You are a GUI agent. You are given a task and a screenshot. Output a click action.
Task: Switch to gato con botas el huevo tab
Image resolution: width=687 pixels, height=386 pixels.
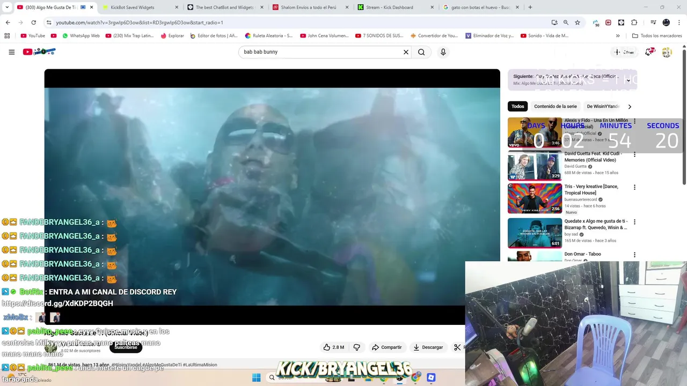tap(481, 8)
